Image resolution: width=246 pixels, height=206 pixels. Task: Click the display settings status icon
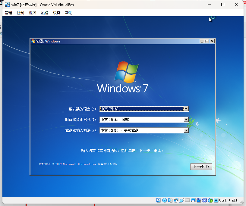[x=193, y=200]
